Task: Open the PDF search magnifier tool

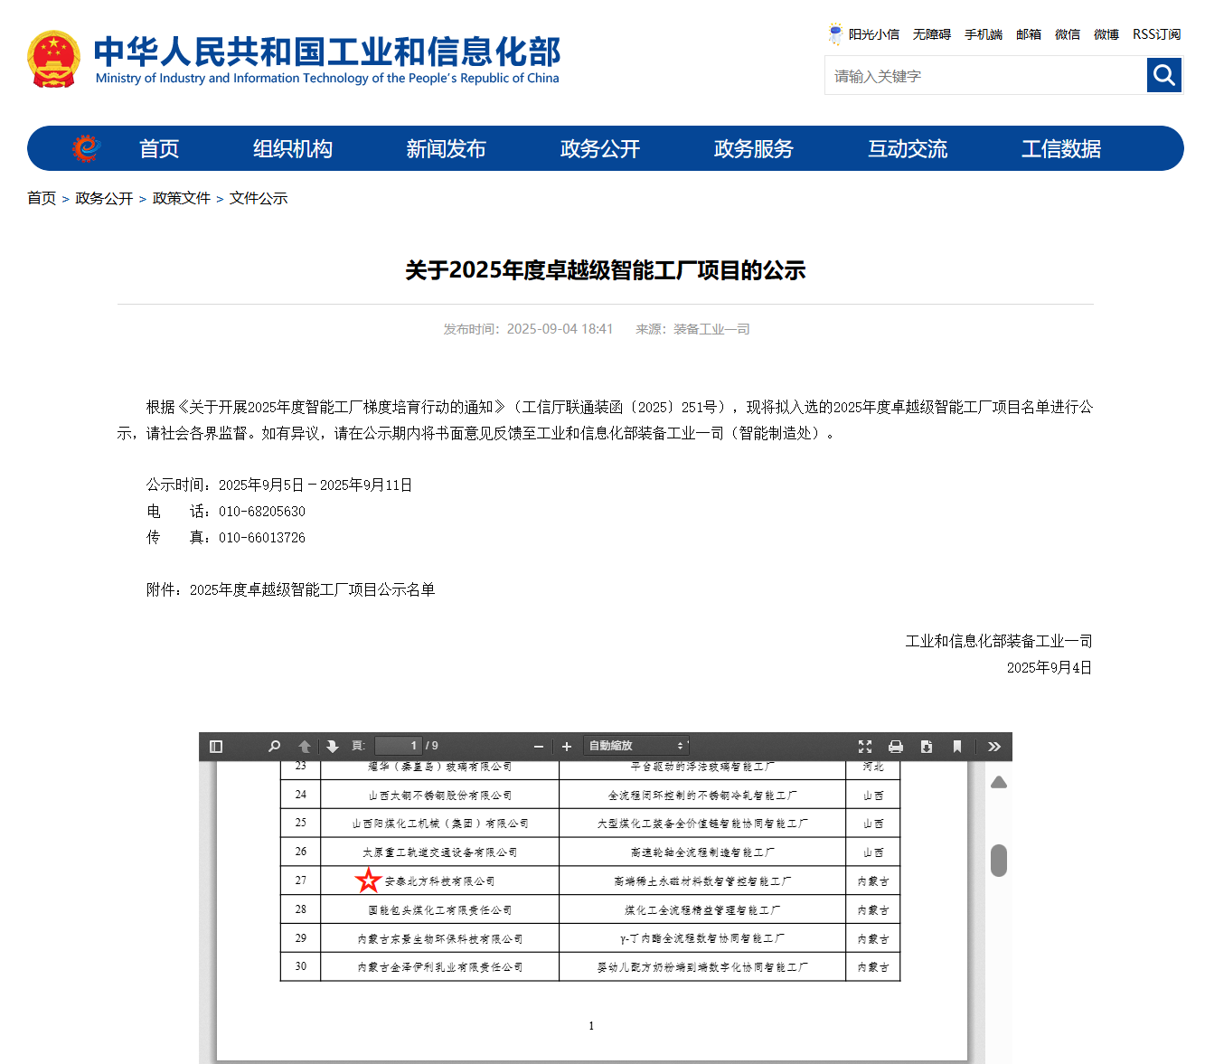Action: pos(273,746)
